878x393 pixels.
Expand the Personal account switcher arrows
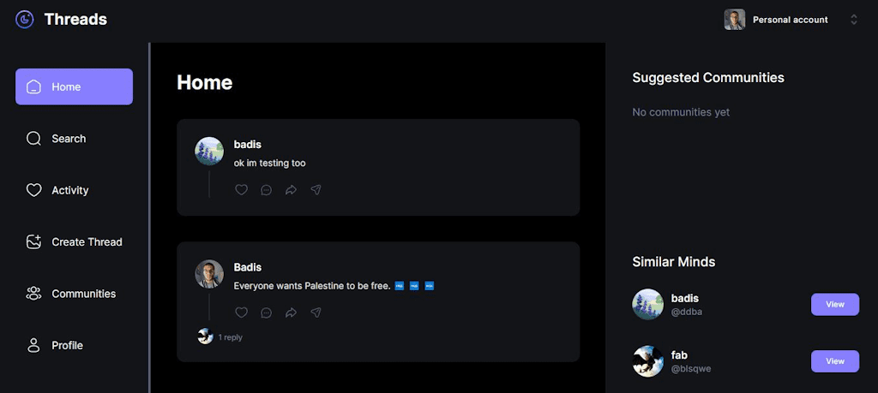point(854,20)
